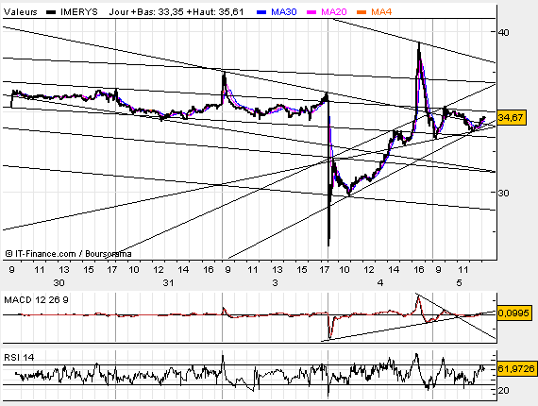Click the 20 RSI axis label
The image size is (538, 406).
tap(504, 390)
